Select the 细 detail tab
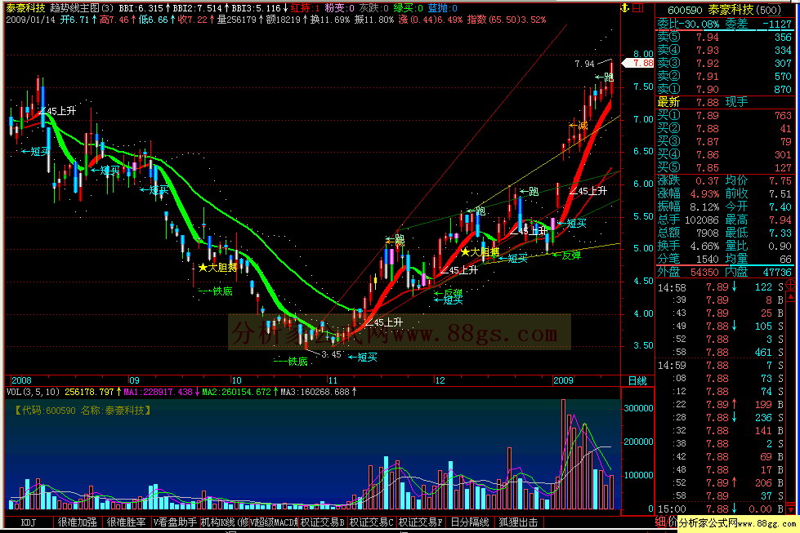This screenshot has height=533, width=800. (660, 522)
